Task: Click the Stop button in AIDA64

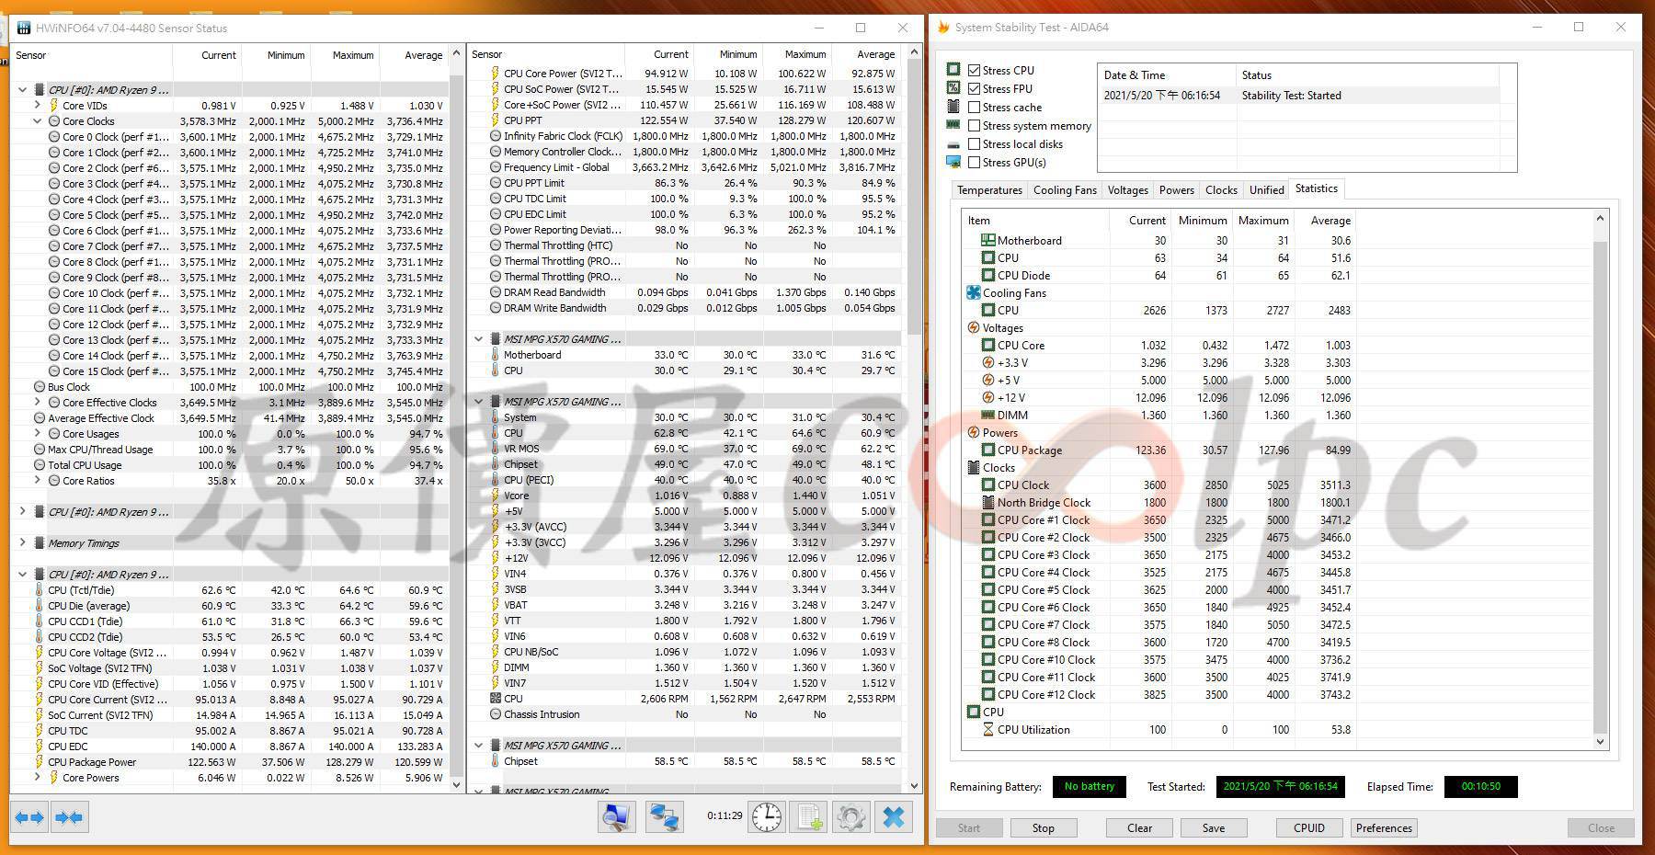Action: [x=1043, y=827]
